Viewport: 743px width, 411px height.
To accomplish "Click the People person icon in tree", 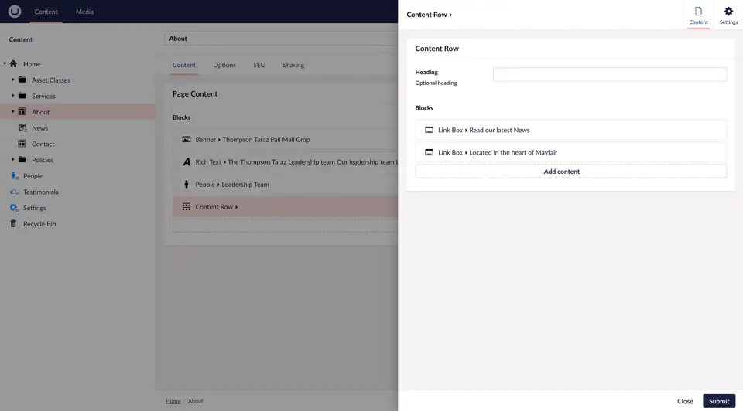I will [x=14, y=176].
